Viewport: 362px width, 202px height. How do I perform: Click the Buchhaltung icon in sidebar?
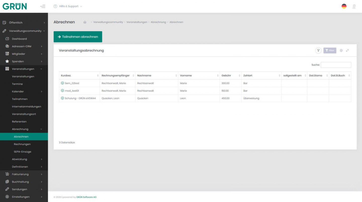pyautogui.click(x=7, y=181)
